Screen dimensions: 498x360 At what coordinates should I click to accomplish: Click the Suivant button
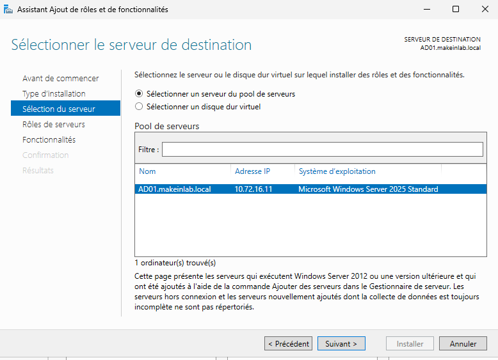[x=341, y=344]
